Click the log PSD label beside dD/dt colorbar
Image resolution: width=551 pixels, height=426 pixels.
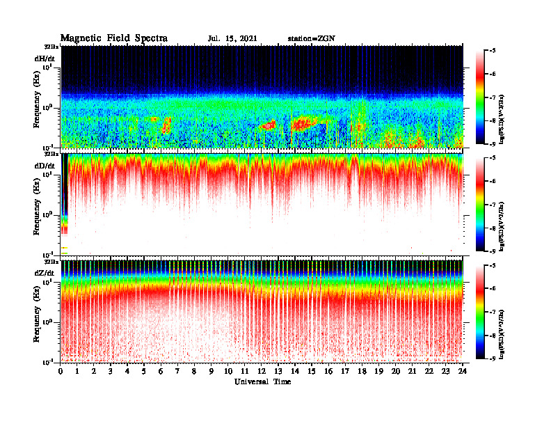tap(501, 226)
